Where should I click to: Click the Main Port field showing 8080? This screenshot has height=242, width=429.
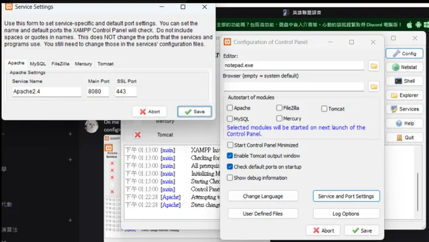98,92
